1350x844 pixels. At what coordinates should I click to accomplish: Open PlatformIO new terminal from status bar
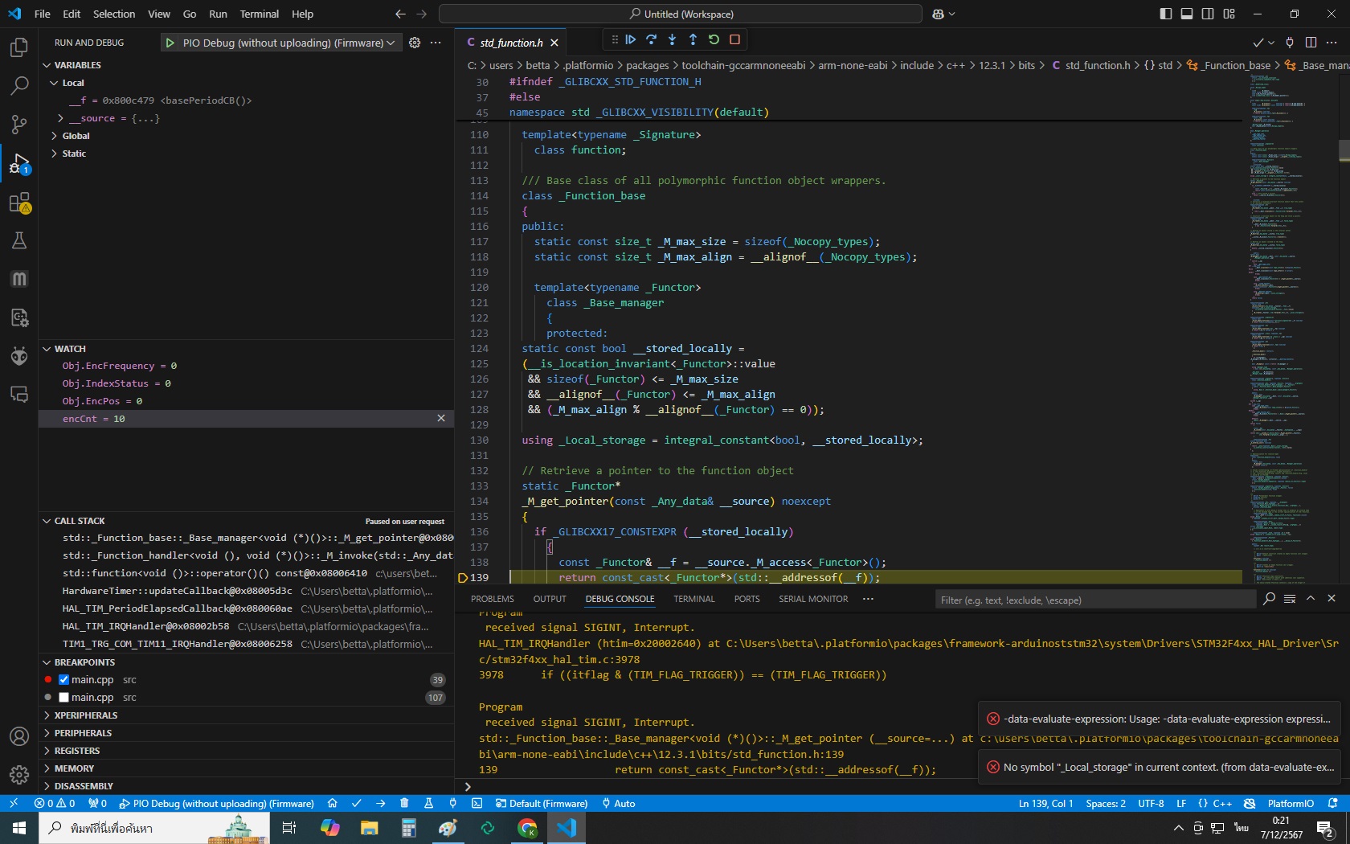(x=477, y=803)
